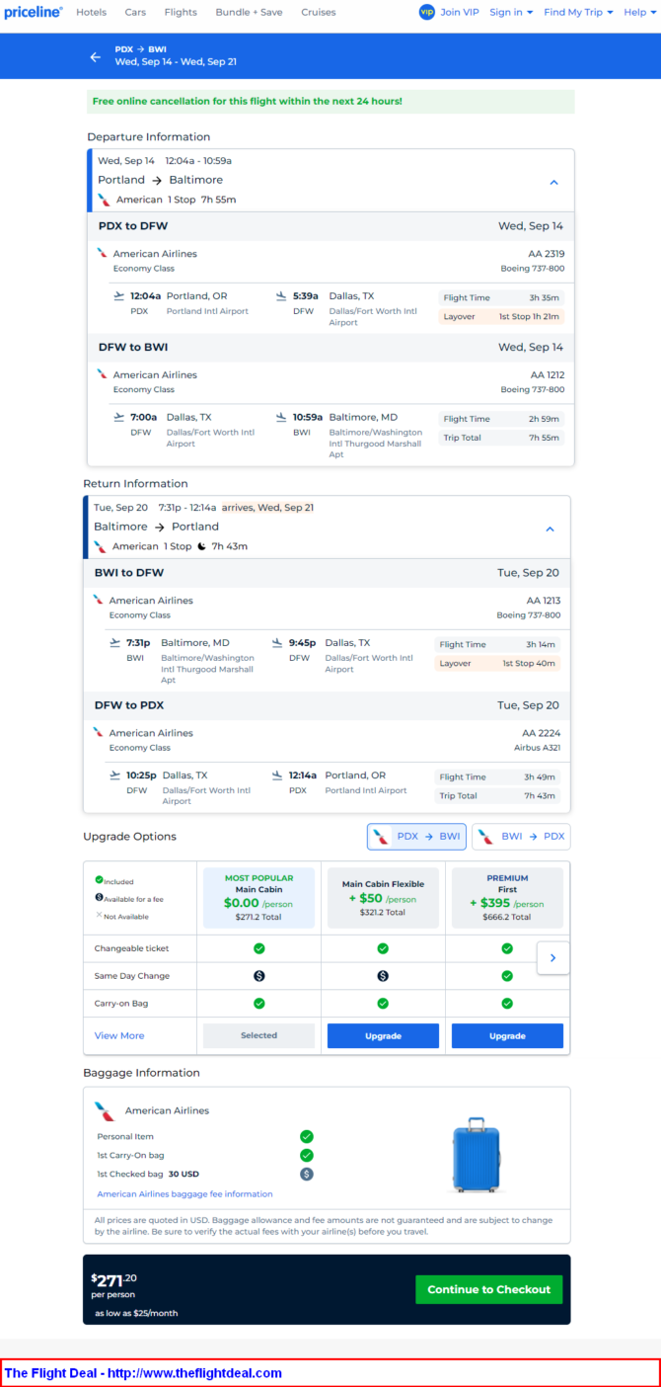Click The Flight Deal website text
The width and height of the screenshot is (661, 1387).
click(x=143, y=1373)
